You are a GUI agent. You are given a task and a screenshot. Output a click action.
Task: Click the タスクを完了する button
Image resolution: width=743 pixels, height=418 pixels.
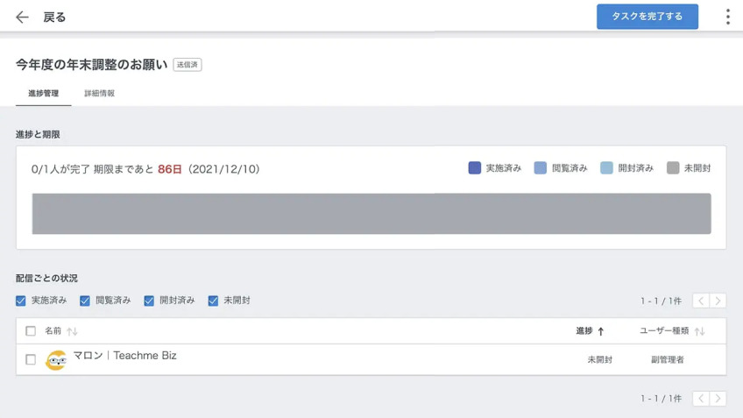pyautogui.click(x=647, y=17)
